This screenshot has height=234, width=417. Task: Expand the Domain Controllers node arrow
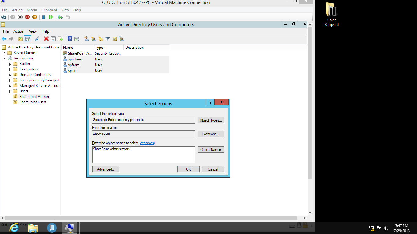click(x=10, y=75)
